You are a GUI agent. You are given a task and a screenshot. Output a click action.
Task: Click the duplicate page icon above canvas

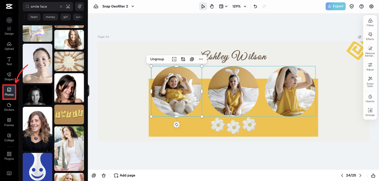point(359,37)
